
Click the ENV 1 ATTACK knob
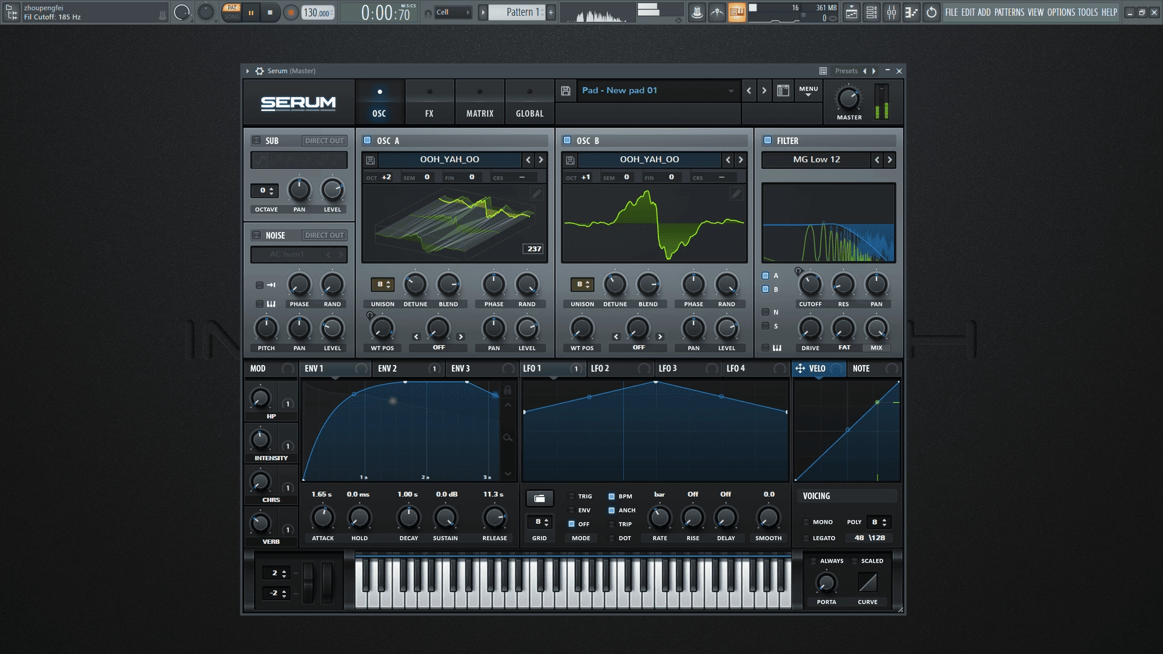click(323, 518)
